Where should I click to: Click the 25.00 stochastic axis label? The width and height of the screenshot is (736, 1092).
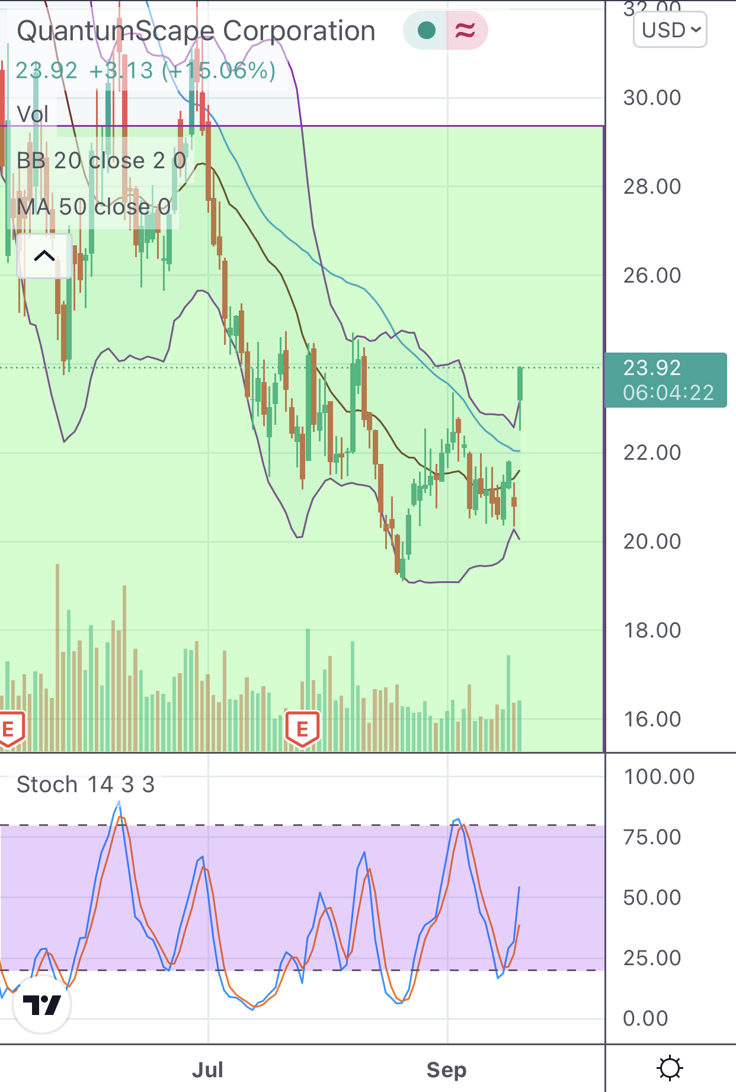(652, 958)
